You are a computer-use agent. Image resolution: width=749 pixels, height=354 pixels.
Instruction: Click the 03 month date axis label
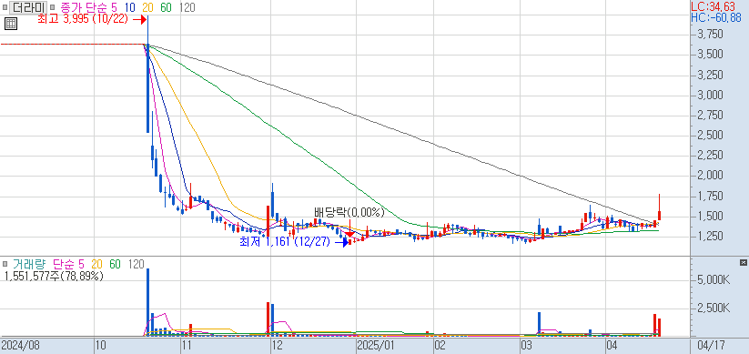[526, 345]
